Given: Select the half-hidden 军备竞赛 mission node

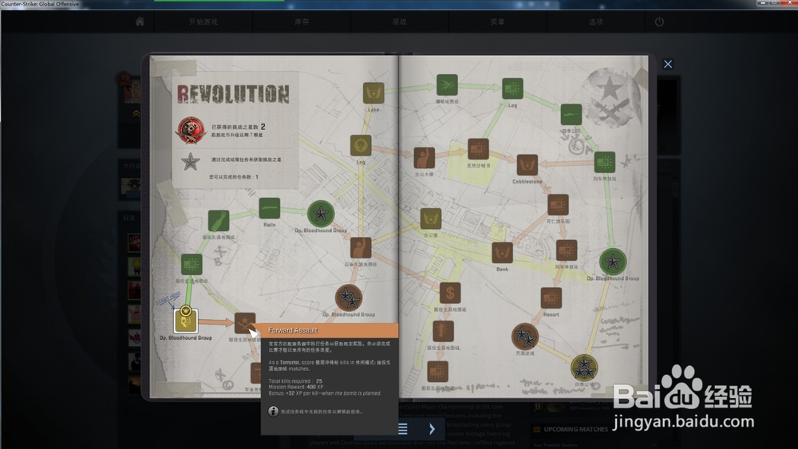Looking at the screenshot, I should click(255, 374).
